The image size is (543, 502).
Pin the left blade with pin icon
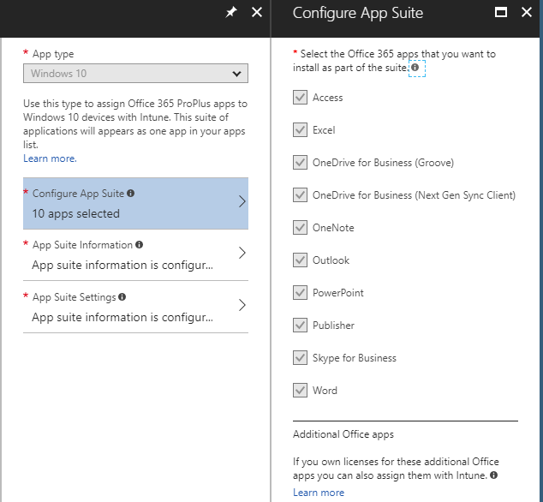point(230,13)
